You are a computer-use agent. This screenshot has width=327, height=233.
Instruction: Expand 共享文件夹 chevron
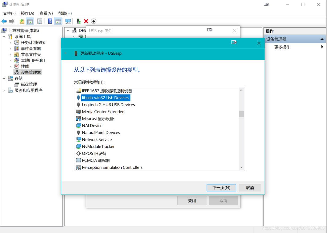10,54
